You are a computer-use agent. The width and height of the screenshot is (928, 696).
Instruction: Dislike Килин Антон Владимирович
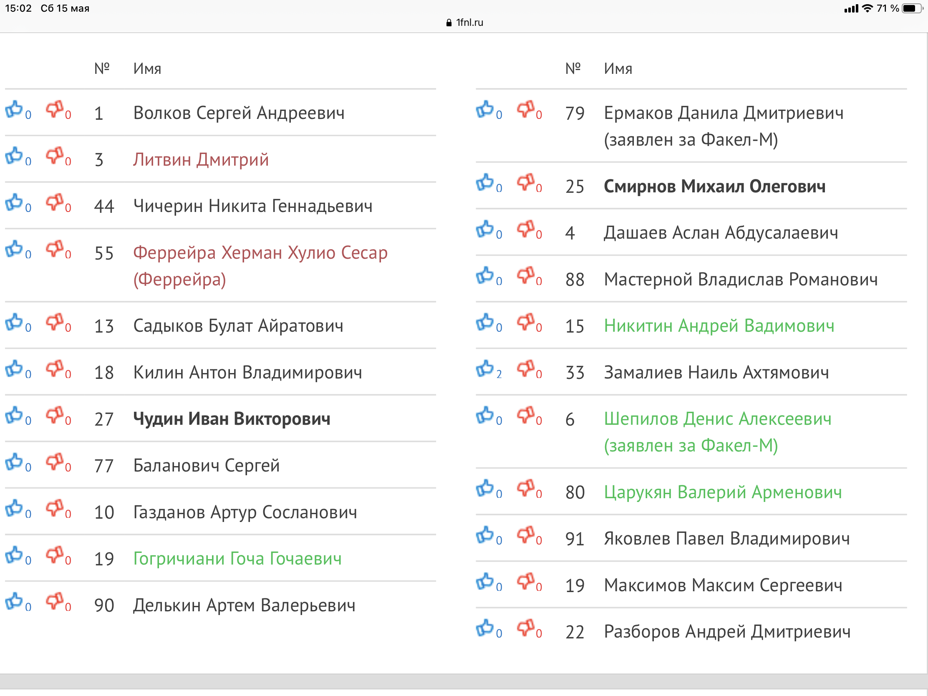55,369
